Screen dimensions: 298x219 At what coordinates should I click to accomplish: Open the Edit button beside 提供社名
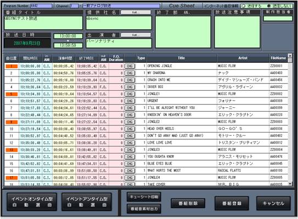click(136, 13)
